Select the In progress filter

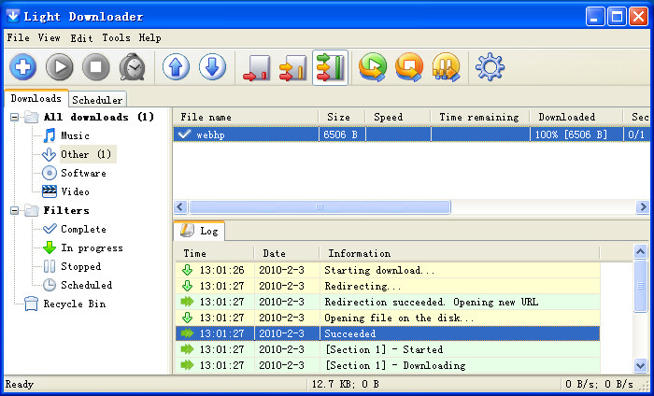click(92, 247)
